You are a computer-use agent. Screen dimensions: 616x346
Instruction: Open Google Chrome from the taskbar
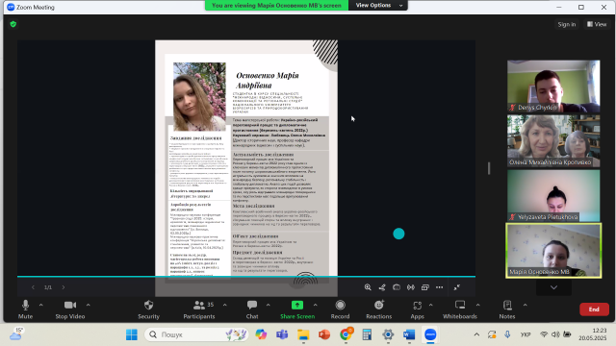coord(346,334)
